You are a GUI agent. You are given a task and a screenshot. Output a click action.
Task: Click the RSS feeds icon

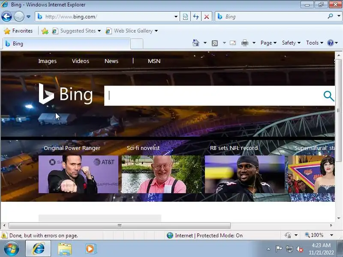tap(215, 43)
